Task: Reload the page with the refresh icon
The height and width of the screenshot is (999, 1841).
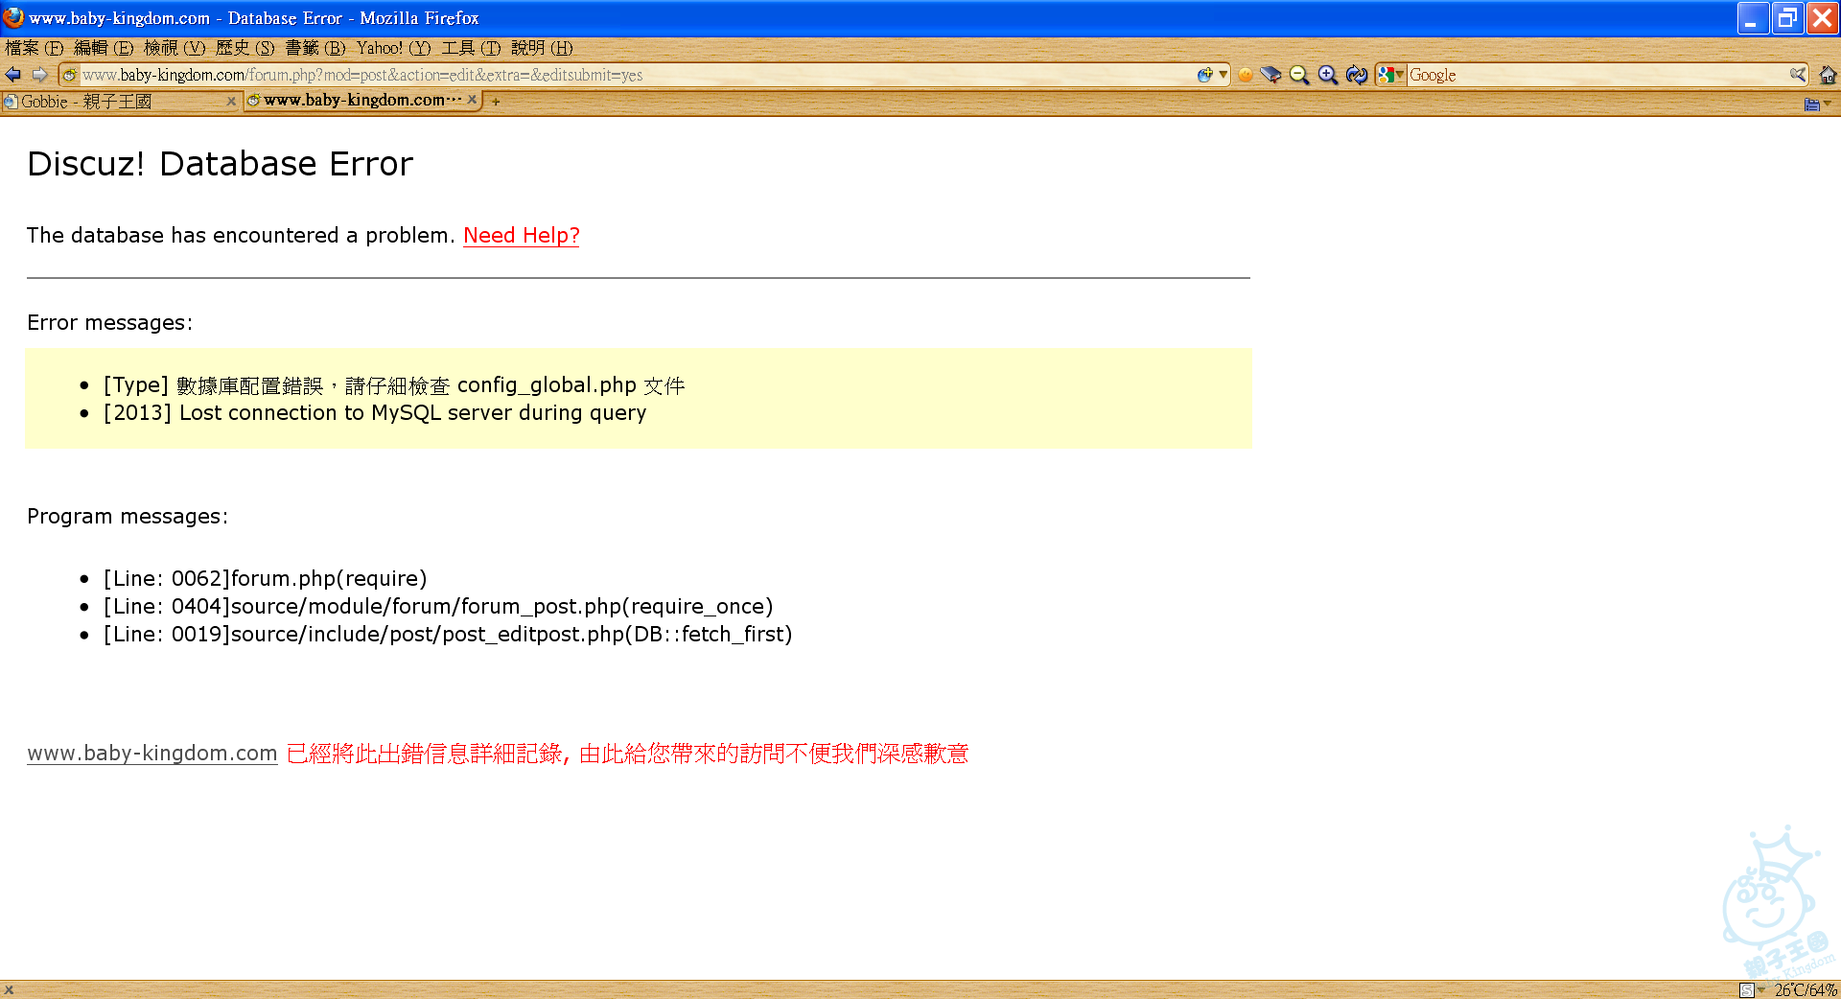Action: pyautogui.click(x=1356, y=75)
